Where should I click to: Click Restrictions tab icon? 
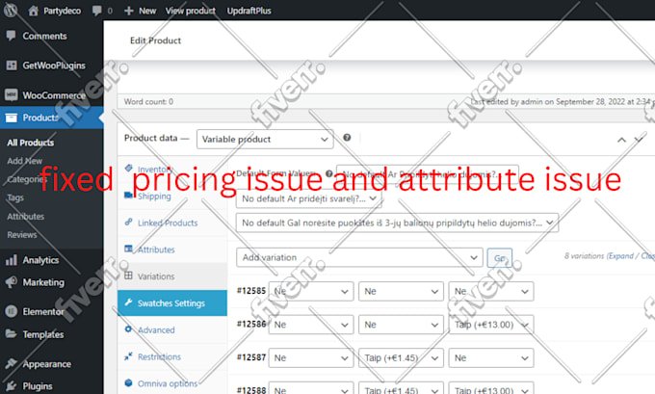(x=129, y=356)
